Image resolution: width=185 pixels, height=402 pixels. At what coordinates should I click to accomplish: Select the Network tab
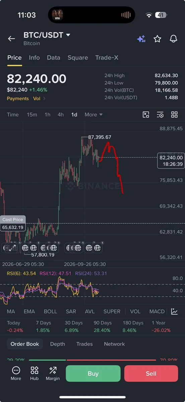(x=114, y=344)
